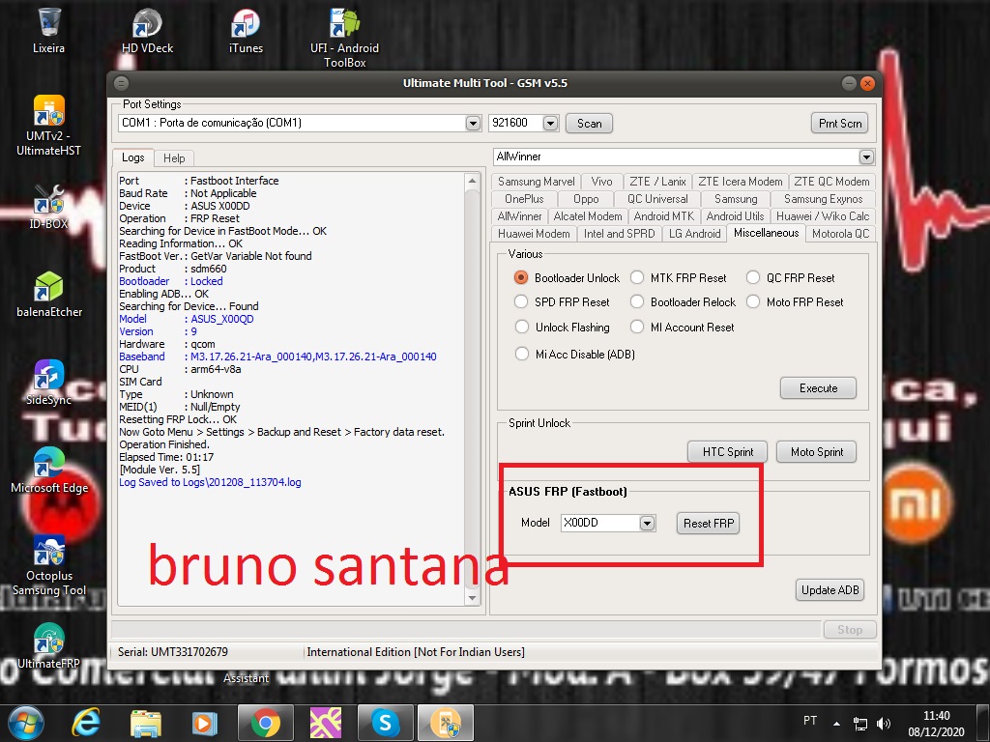Switch to the LG Android tab

point(694,234)
